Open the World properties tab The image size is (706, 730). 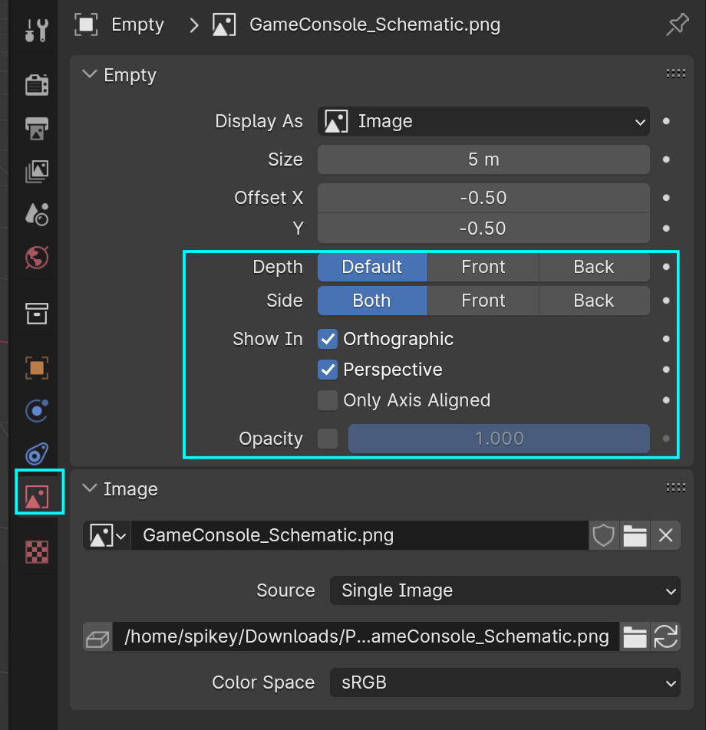click(36, 258)
